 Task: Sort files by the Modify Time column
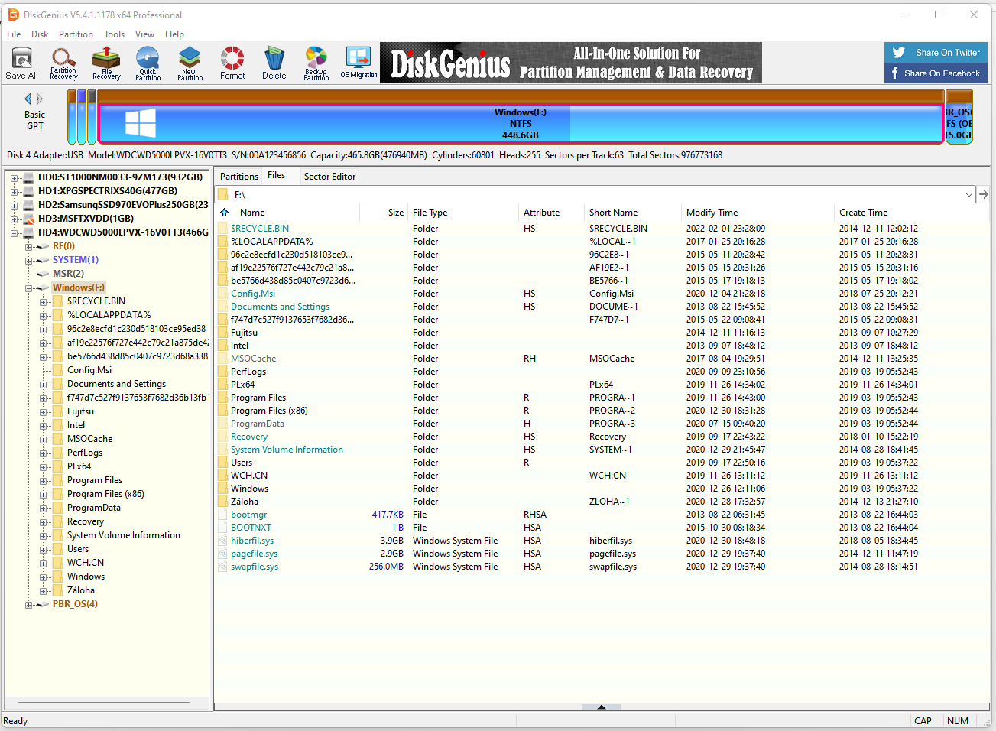coord(712,213)
